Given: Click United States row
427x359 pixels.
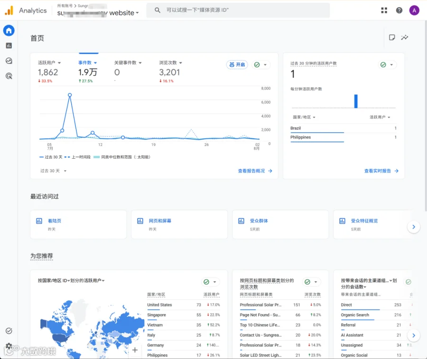Looking at the screenshot, I should (x=183, y=305).
